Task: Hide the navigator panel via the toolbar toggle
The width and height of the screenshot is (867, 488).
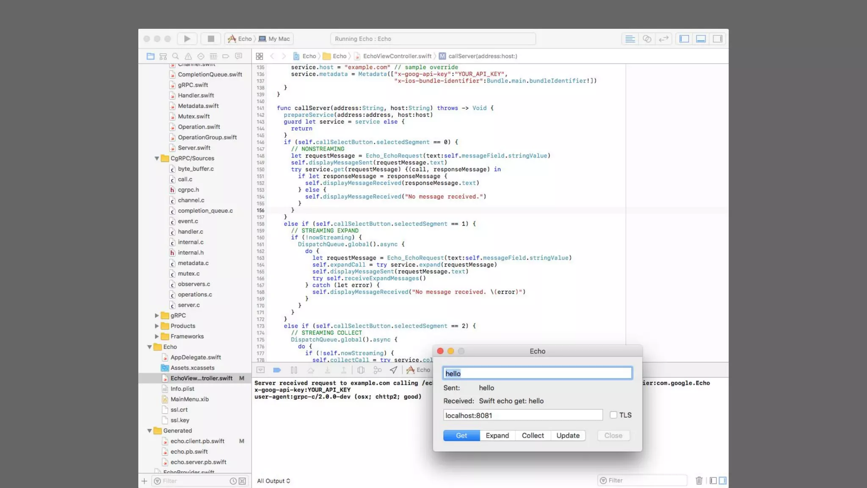Action: [684, 39]
